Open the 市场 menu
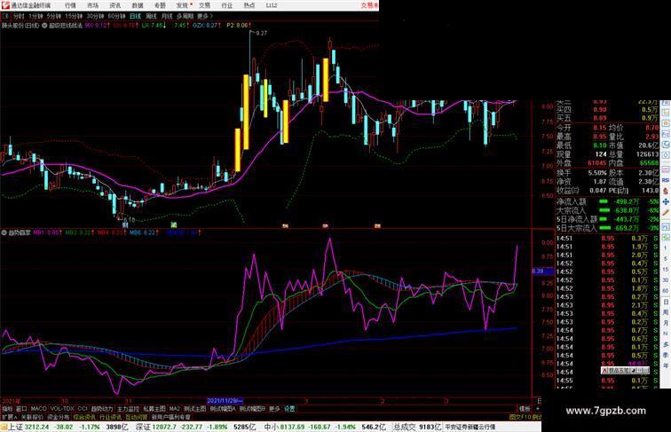Image resolution: width=671 pixels, height=432 pixels. (92, 5)
